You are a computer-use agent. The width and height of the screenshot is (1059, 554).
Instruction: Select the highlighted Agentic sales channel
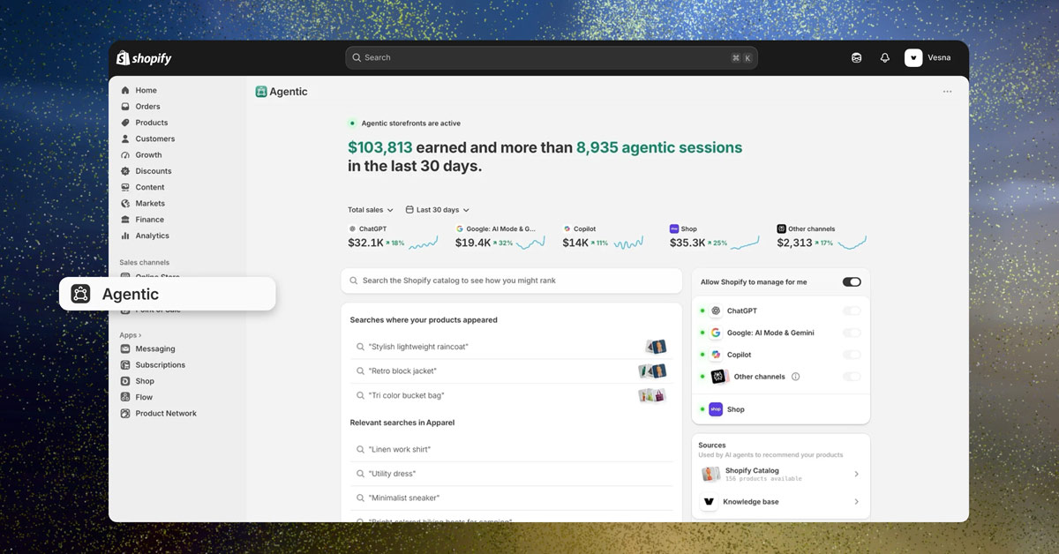click(x=168, y=294)
